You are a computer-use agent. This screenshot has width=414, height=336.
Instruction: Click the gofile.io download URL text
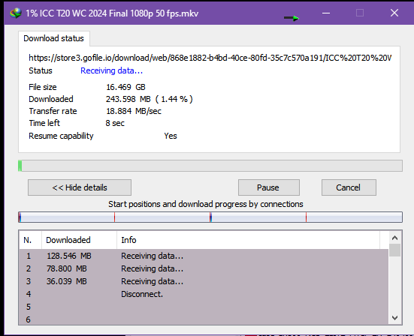(x=210, y=58)
